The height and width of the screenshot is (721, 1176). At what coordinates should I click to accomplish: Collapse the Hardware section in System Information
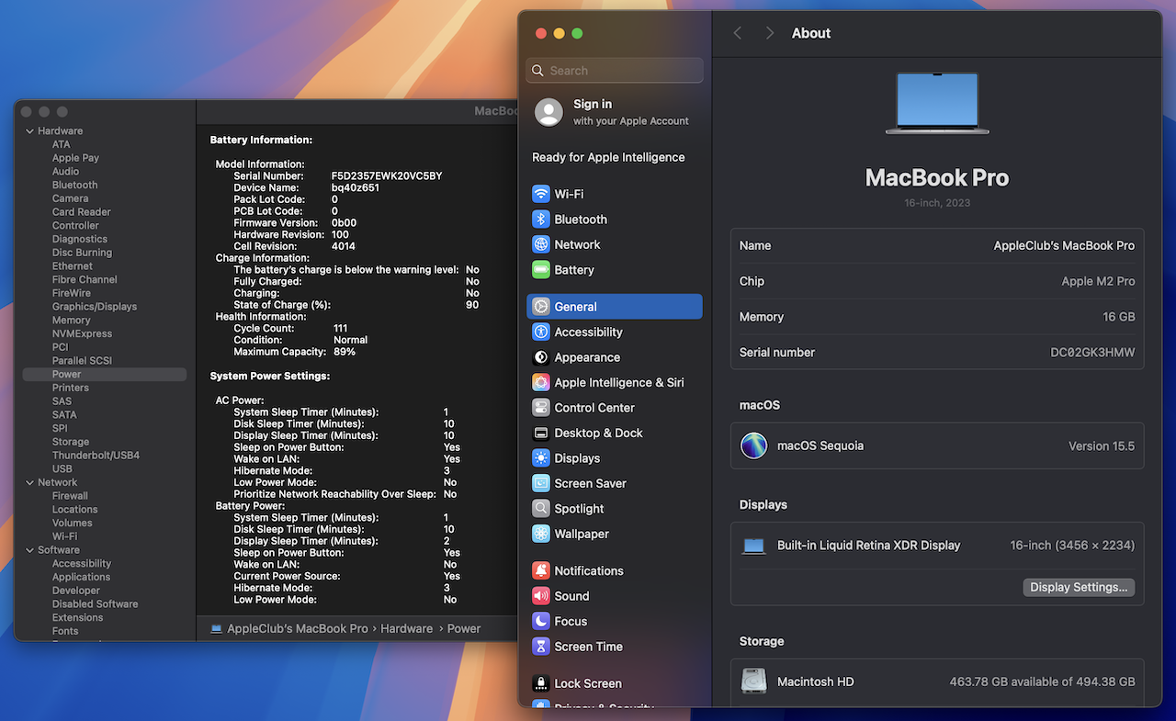click(x=30, y=131)
